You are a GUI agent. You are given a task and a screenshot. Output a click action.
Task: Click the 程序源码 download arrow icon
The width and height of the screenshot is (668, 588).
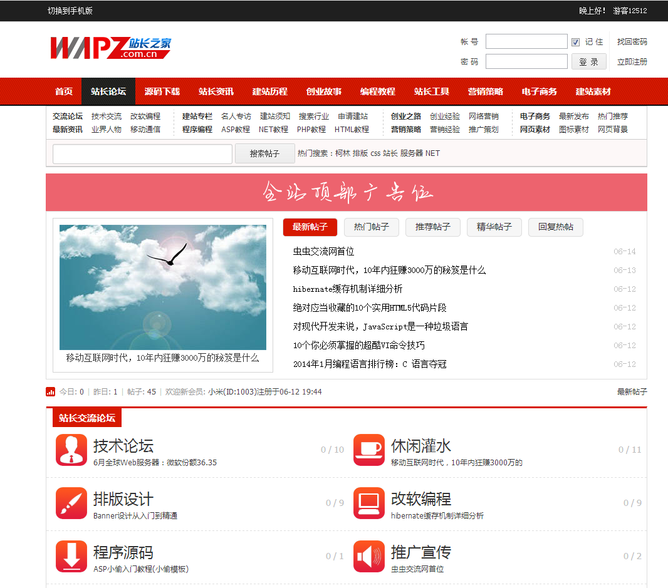71,557
